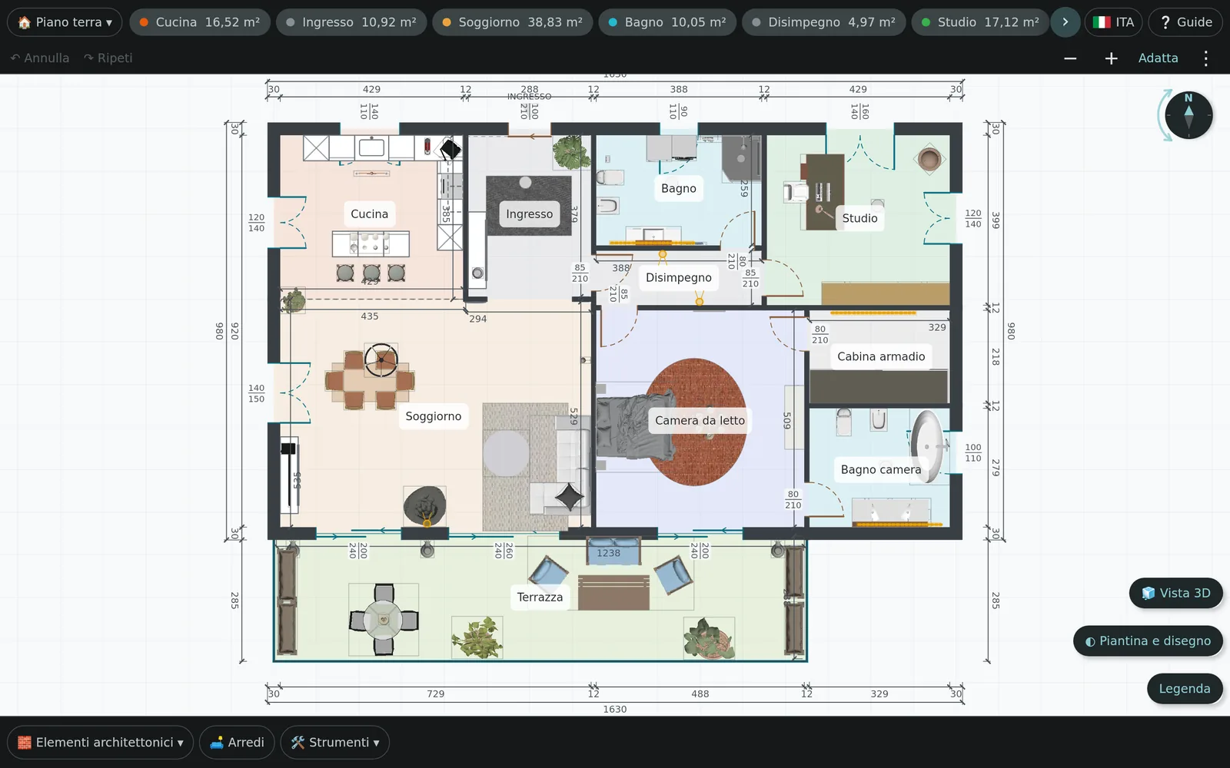The height and width of the screenshot is (768, 1230).
Task: Click Ripeti to redo
Action: tap(108, 58)
